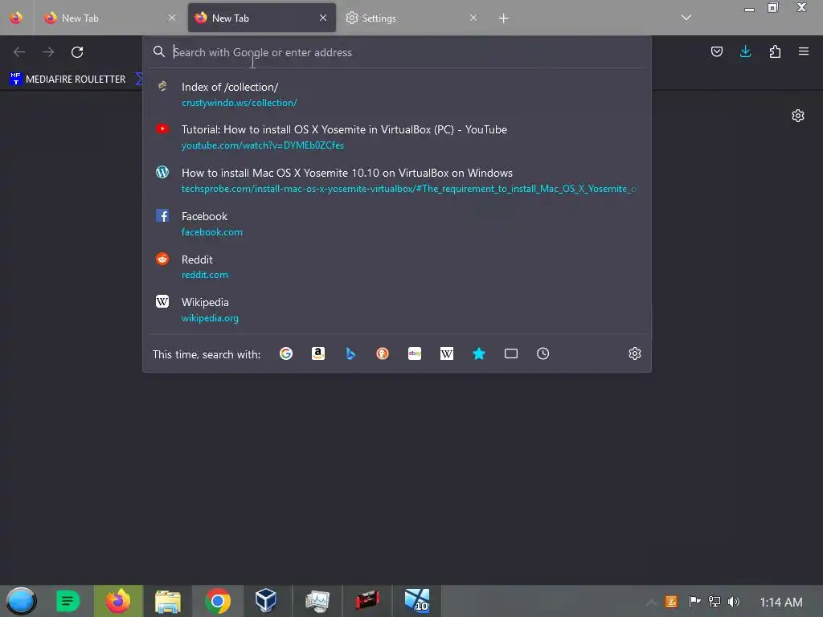Image resolution: width=823 pixels, height=617 pixels.
Task: Open the Wikipedia suggestion
Action: (x=397, y=309)
